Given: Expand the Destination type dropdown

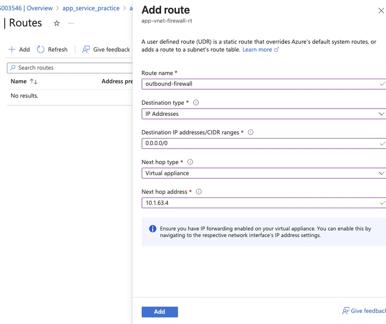Looking at the screenshot, I should tap(264, 114).
